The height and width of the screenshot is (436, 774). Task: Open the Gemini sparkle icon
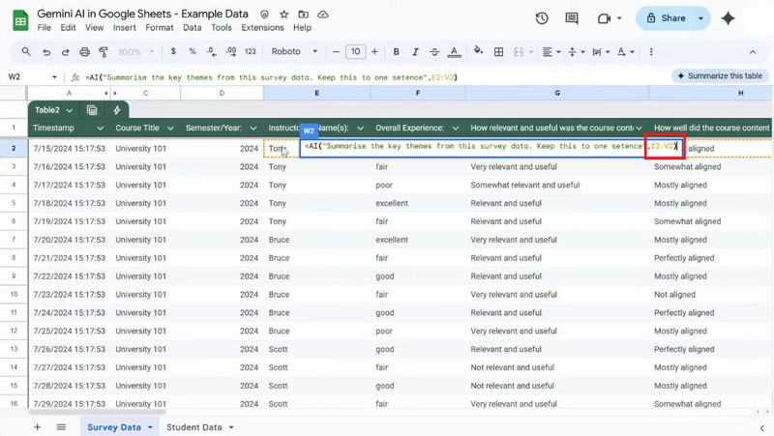[x=728, y=18]
